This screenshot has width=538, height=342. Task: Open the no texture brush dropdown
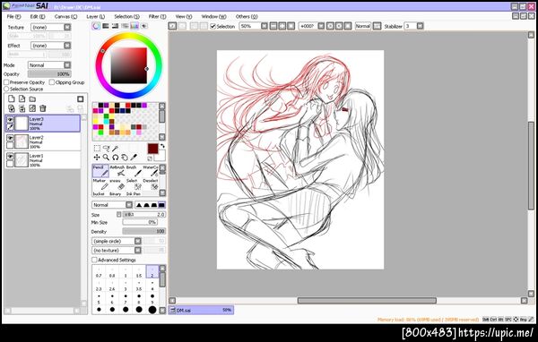click(117, 251)
